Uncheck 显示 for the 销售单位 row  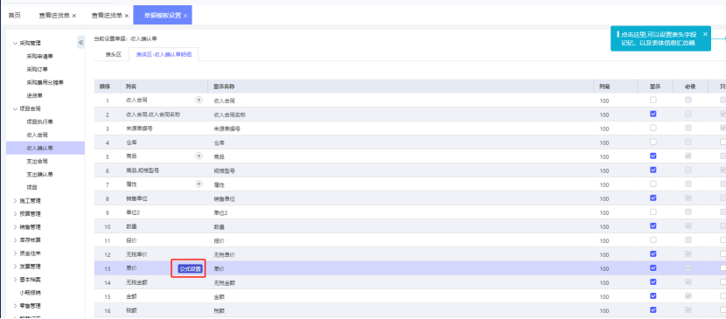pos(653,198)
